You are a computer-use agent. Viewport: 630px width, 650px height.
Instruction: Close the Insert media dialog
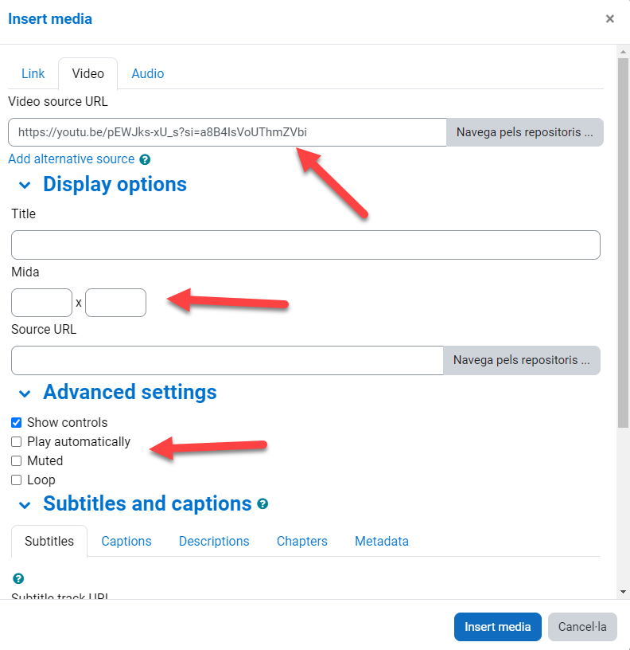(x=610, y=19)
